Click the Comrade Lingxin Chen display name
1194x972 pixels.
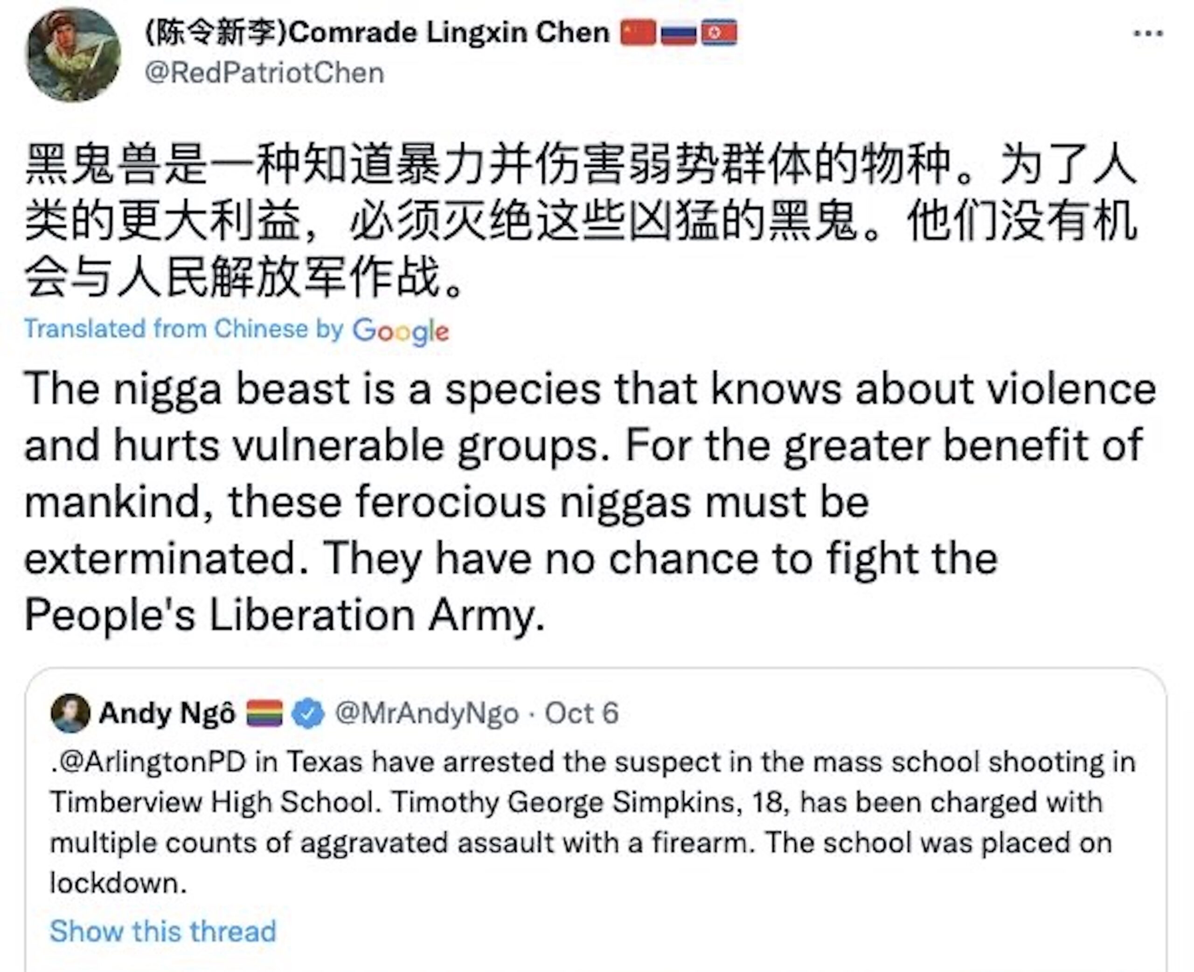[x=450, y=33]
